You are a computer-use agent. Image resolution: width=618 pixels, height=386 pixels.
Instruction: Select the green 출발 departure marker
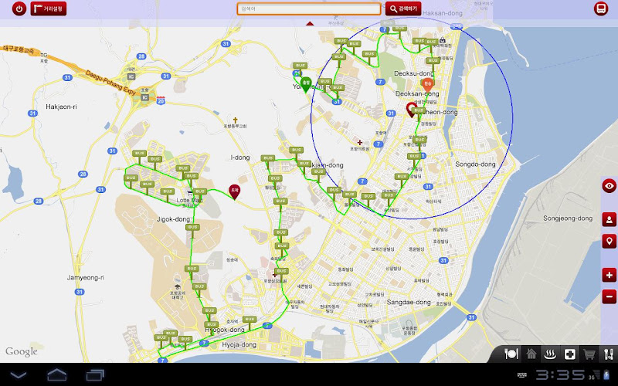pyautogui.click(x=305, y=84)
